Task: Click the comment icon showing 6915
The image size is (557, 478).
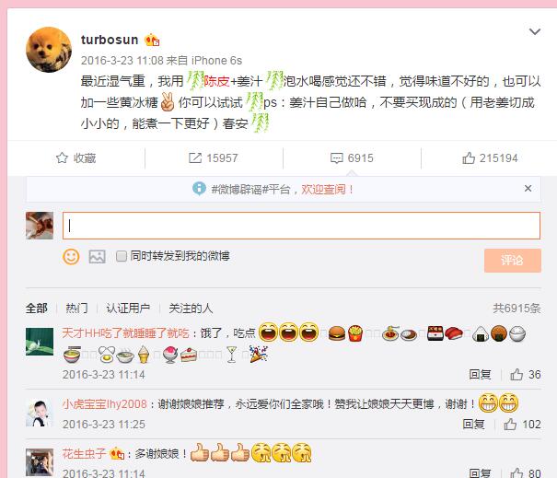Action: pos(336,158)
